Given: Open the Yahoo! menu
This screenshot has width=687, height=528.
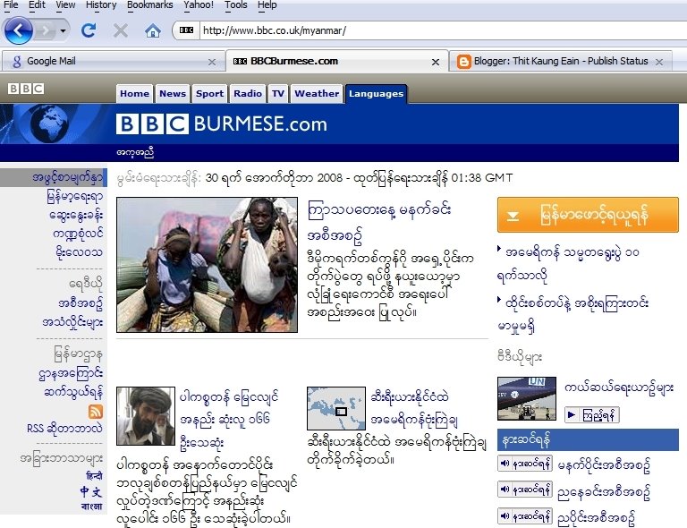Looking at the screenshot, I should pos(199,4).
